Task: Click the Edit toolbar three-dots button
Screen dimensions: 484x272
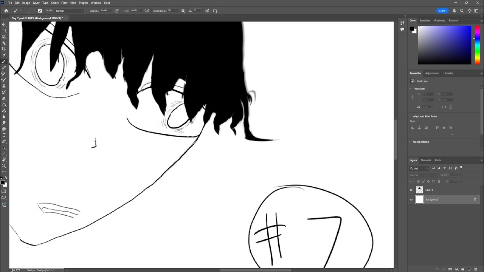Action: coord(4,172)
